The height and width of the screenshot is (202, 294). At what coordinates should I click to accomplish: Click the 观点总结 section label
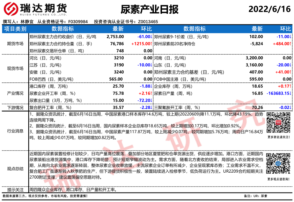(x=15, y=168)
